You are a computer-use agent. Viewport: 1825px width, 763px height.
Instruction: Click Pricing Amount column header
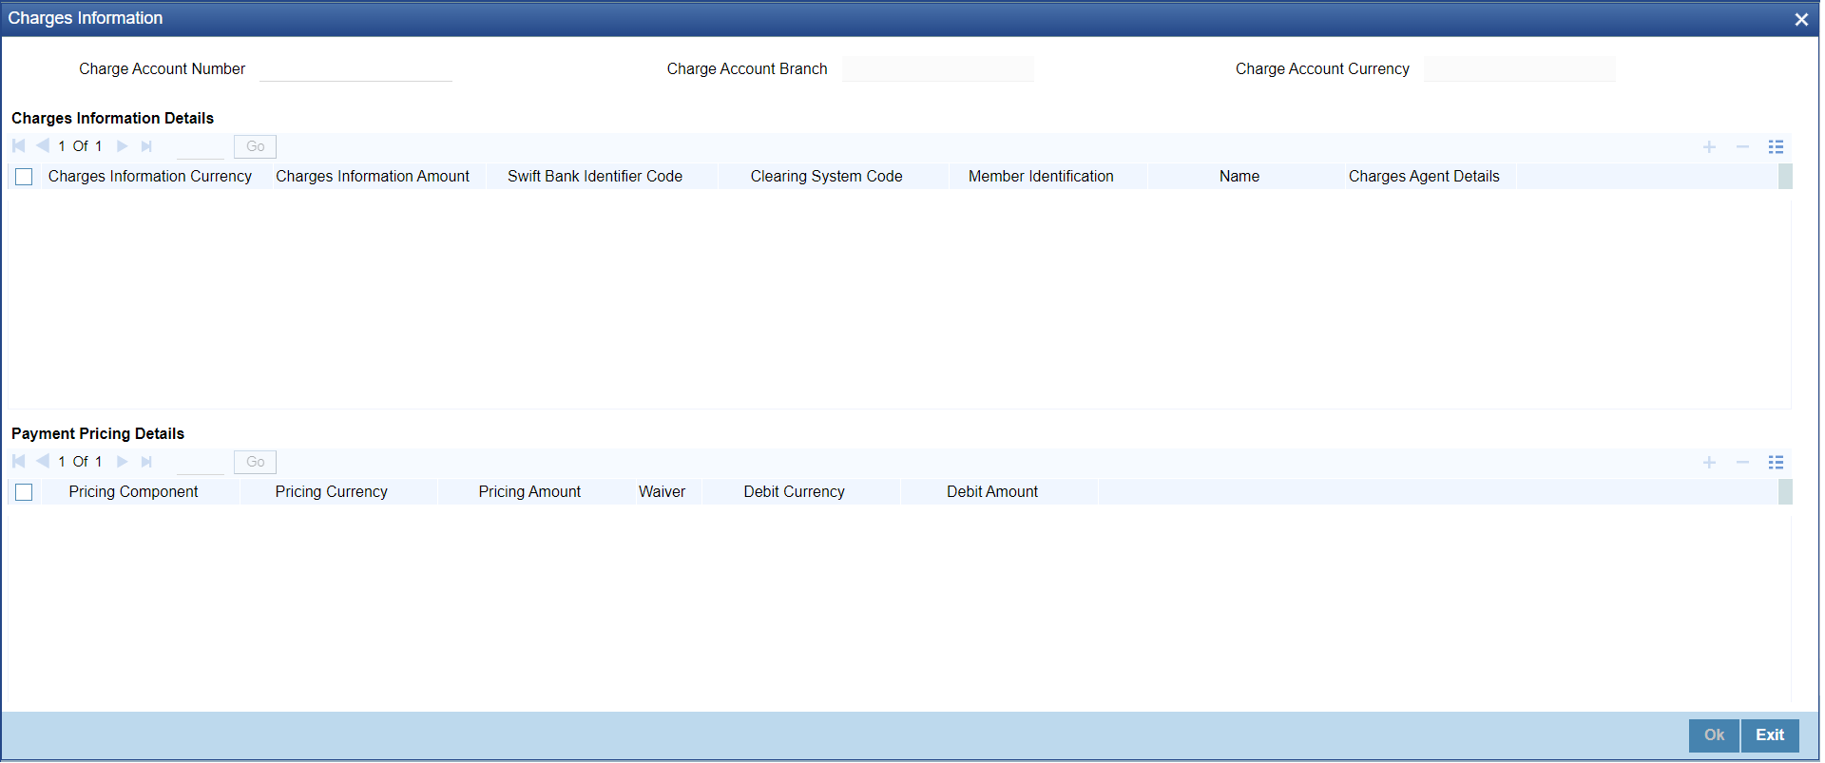pos(529,492)
